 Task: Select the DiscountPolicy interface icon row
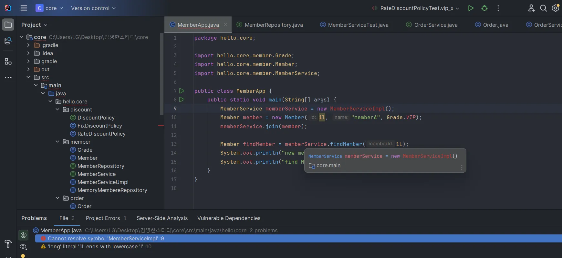pyautogui.click(x=92, y=118)
